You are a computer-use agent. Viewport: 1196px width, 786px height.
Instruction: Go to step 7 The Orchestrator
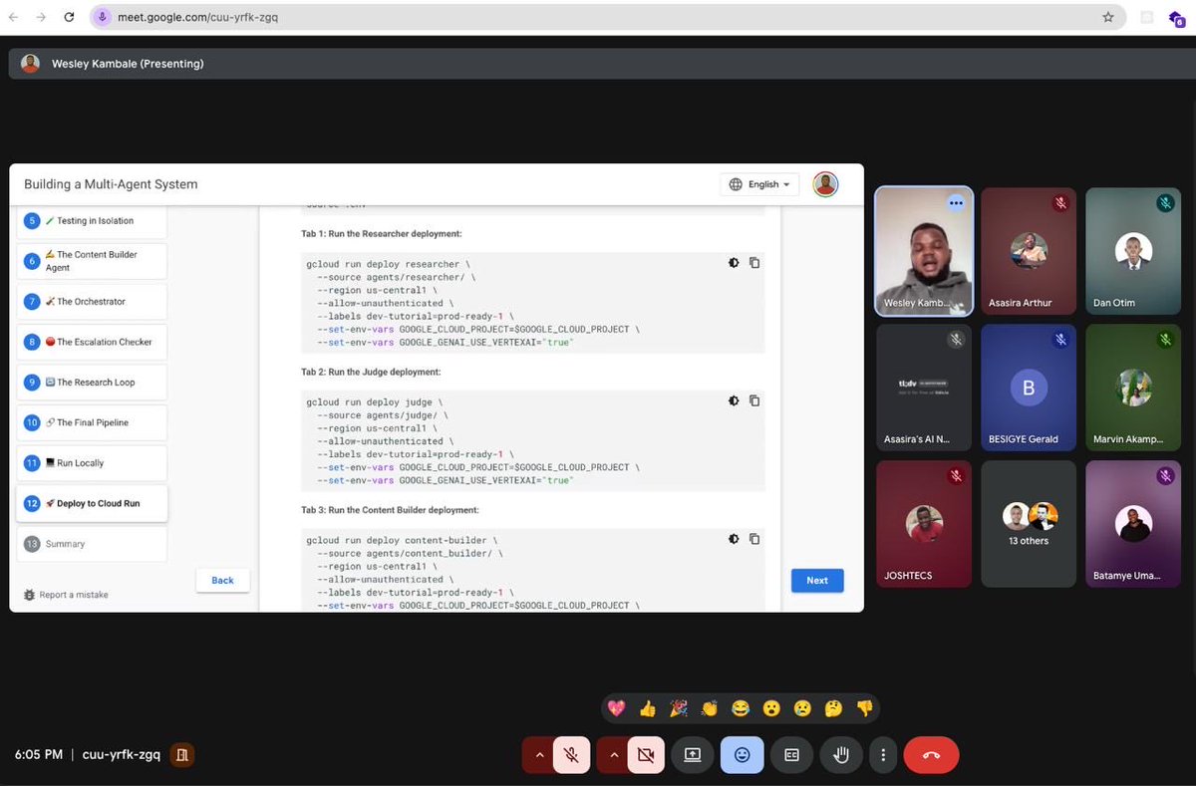92,301
